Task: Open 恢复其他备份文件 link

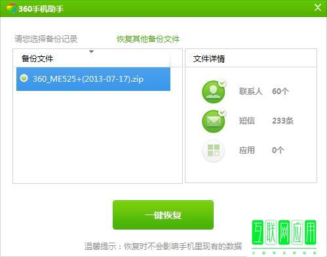Action: click(x=148, y=39)
